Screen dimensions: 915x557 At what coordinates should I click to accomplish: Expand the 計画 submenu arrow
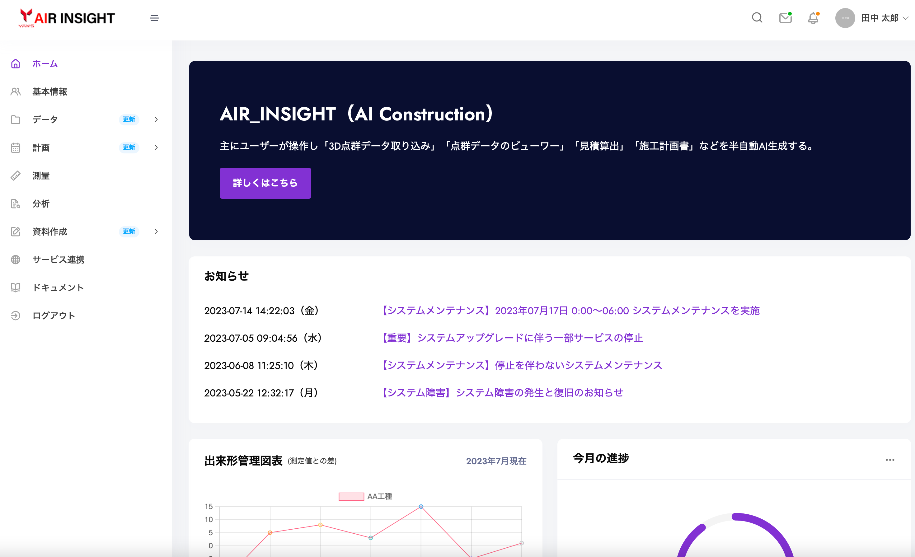click(156, 147)
